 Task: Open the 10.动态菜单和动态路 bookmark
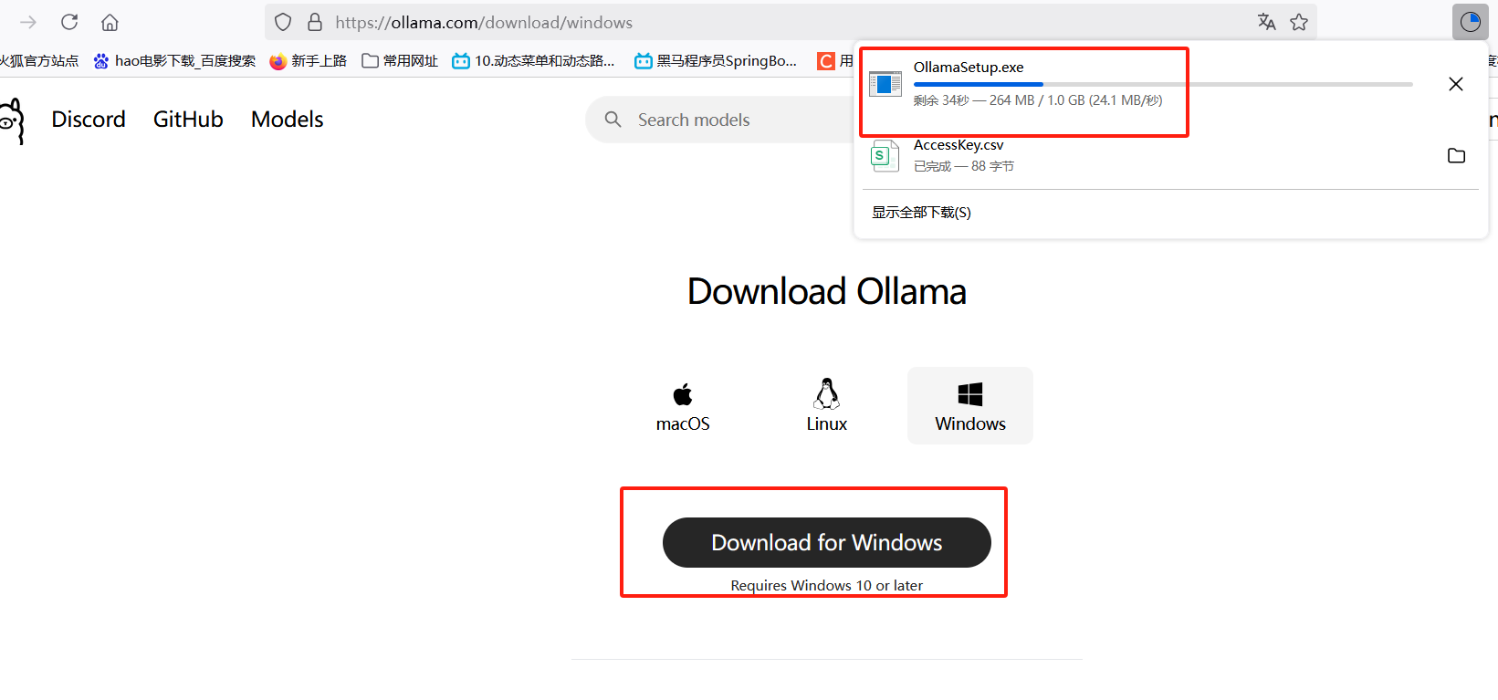pyautogui.click(x=534, y=61)
